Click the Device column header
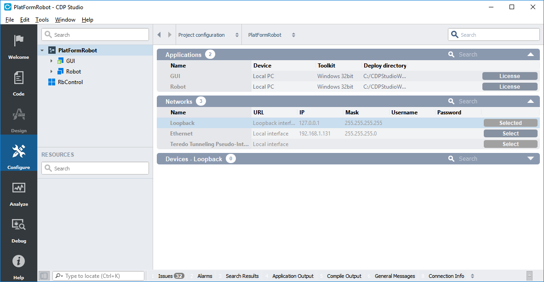 tap(262, 66)
